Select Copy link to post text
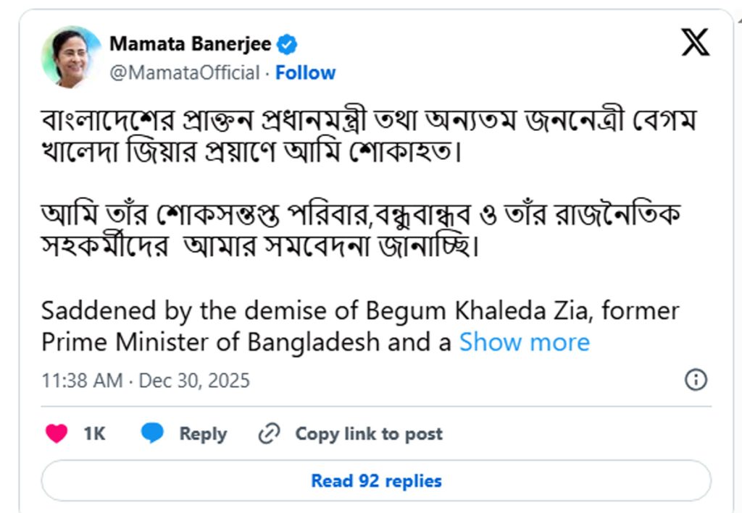Viewport: 742px width, 513px height. [x=368, y=434]
